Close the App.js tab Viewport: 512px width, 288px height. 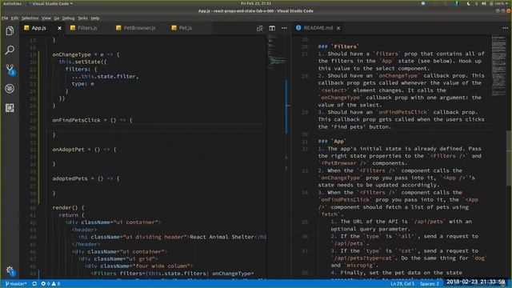click(x=59, y=28)
